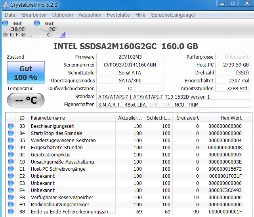Open the Aussehen menu
Image resolution: width=254 pixels, height=217 pixels.
(x=90, y=15)
